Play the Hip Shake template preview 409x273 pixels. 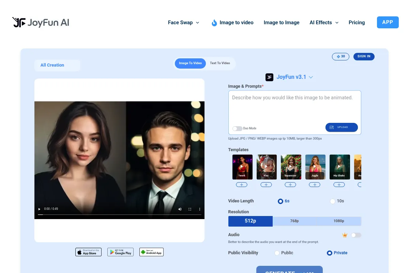(339, 167)
